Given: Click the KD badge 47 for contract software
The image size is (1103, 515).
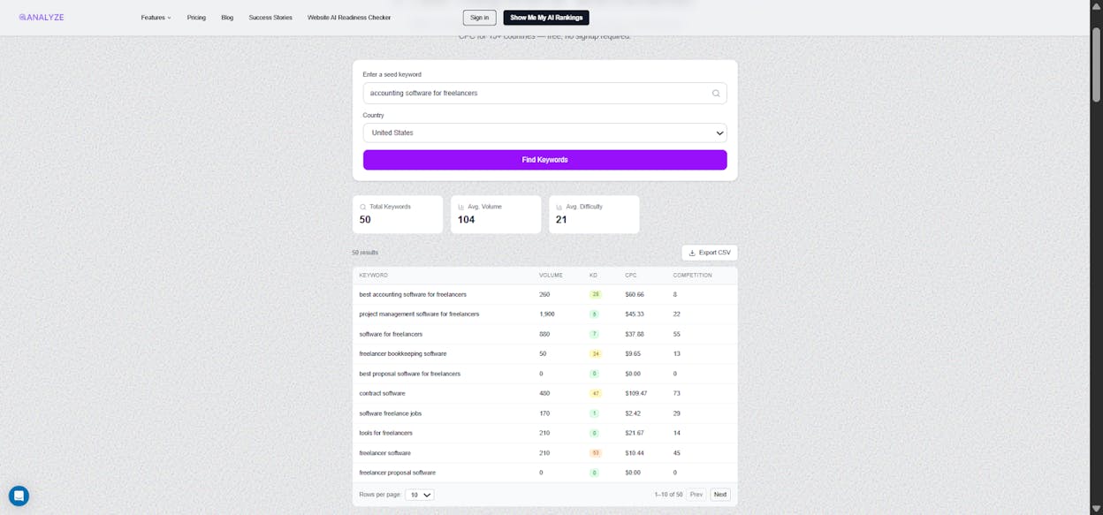Looking at the screenshot, I should [x=596, y=393].
